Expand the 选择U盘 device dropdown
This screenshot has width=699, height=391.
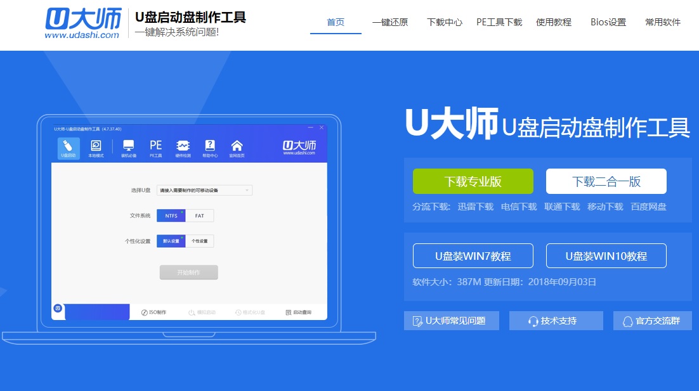coord(204,190)
